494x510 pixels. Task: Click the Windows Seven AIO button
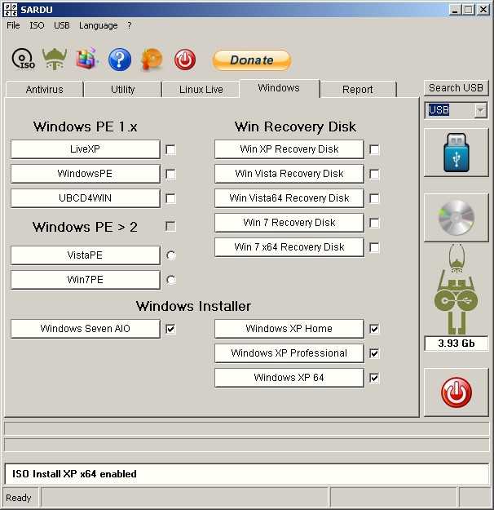(x=85, y=329)
